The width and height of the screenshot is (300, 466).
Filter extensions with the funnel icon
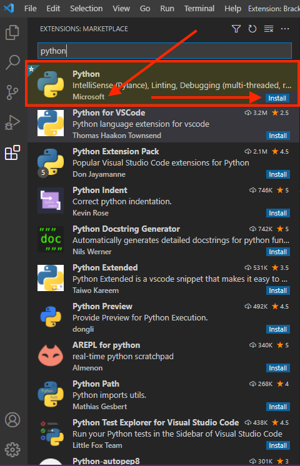[x=236, y=29]
